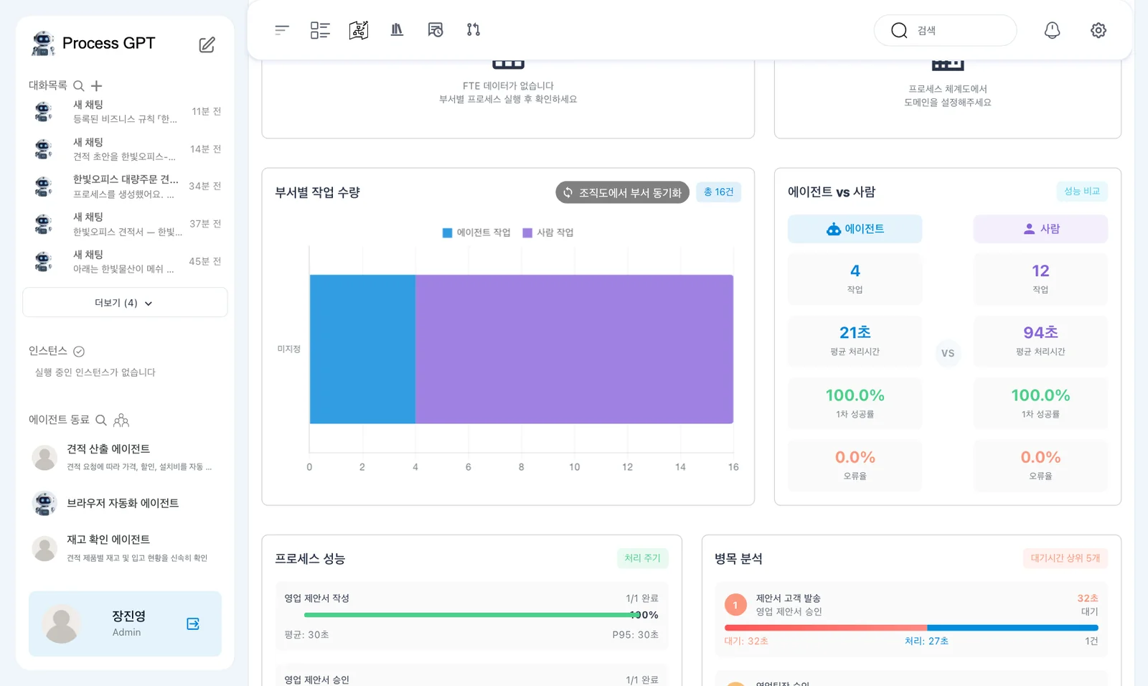
Task: Click the 처리 주기 badge
Action: click(642, 558)
